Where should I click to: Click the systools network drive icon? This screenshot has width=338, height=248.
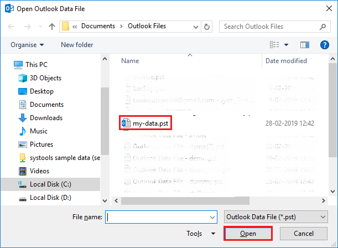tap(23, 158)
